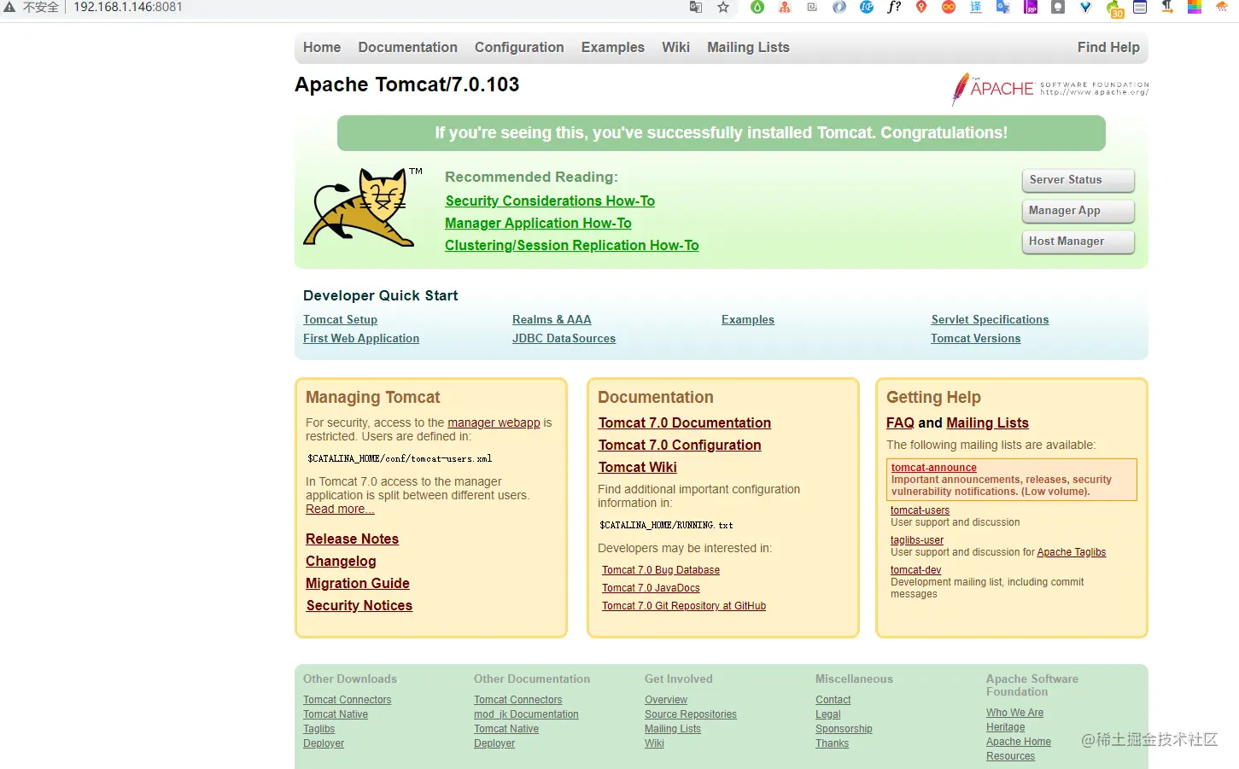Screen dimensions: 1239x769
Task: Open the Manager App button
Action: pos(1078,211)
